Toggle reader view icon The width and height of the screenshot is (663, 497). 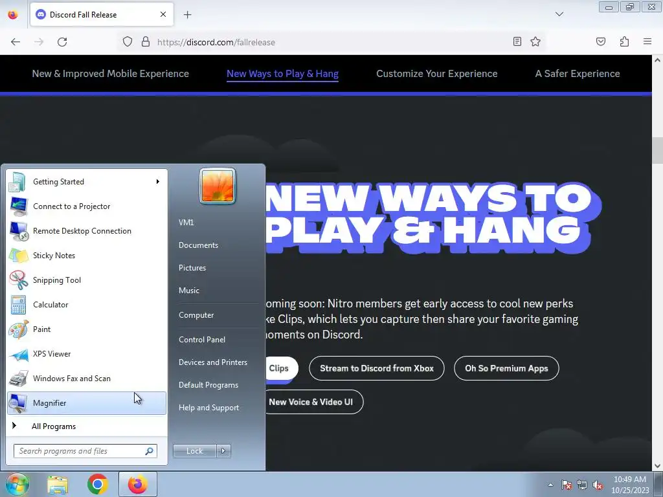coord(517,41)
